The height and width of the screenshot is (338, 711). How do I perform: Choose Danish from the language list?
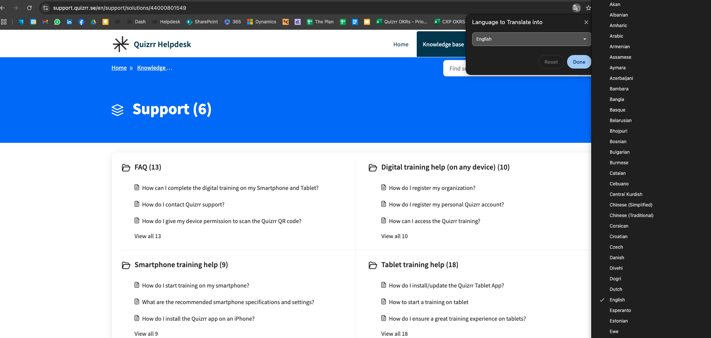[x=617, y=258]
